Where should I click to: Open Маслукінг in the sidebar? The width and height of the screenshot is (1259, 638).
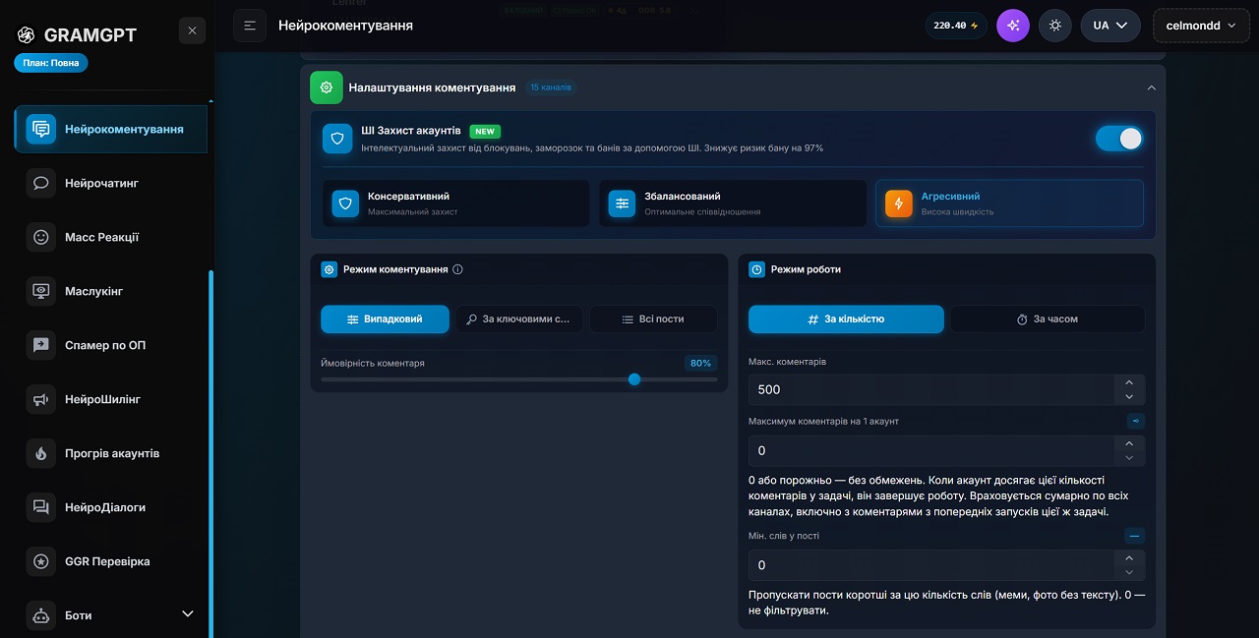click(111, 291)
